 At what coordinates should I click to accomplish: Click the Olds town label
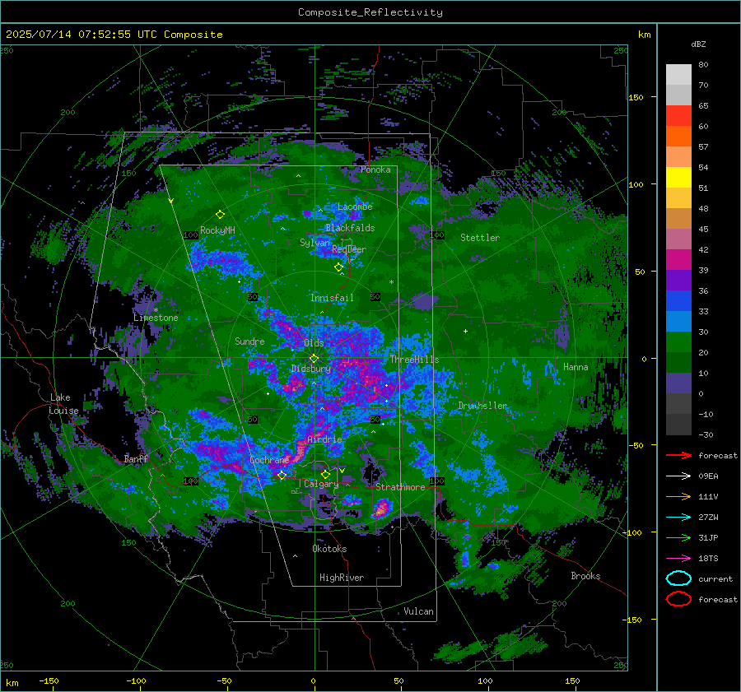coord(314,343)
